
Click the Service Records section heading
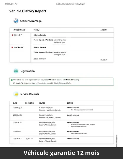click(29, 94)
